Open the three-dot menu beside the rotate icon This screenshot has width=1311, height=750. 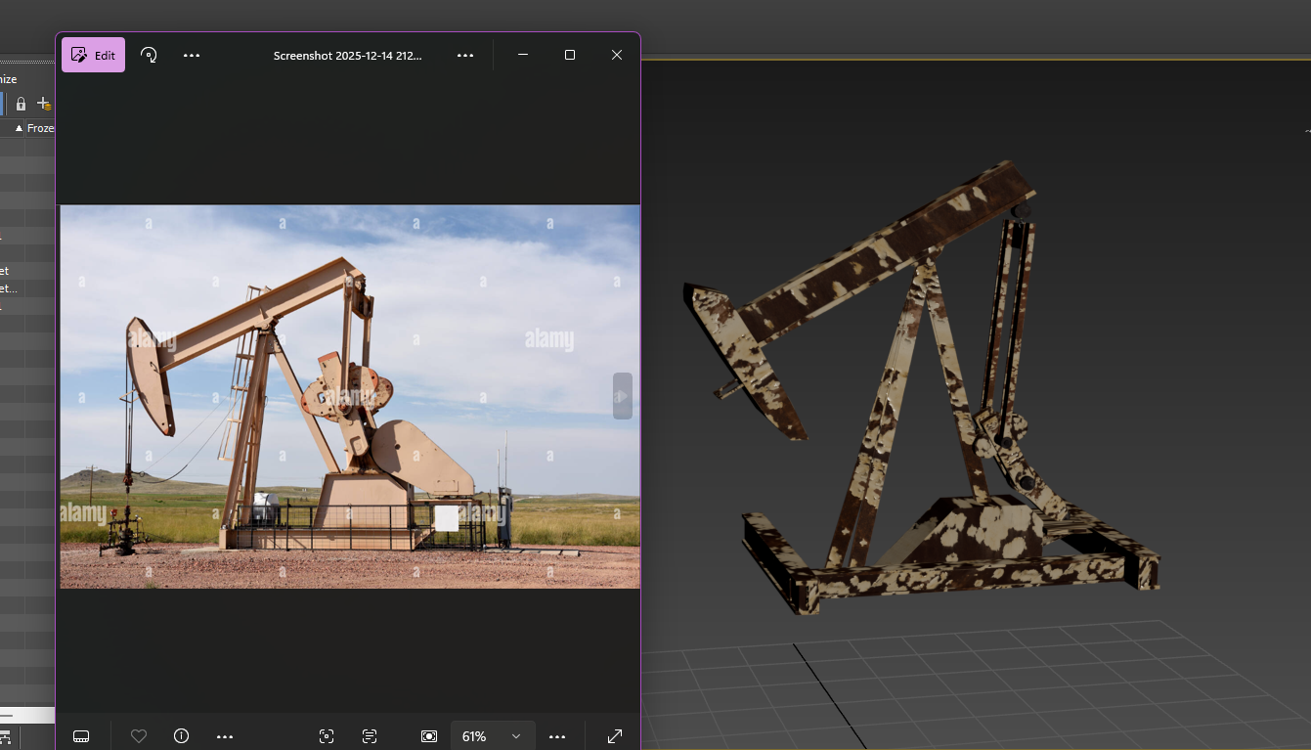[192, 56]
